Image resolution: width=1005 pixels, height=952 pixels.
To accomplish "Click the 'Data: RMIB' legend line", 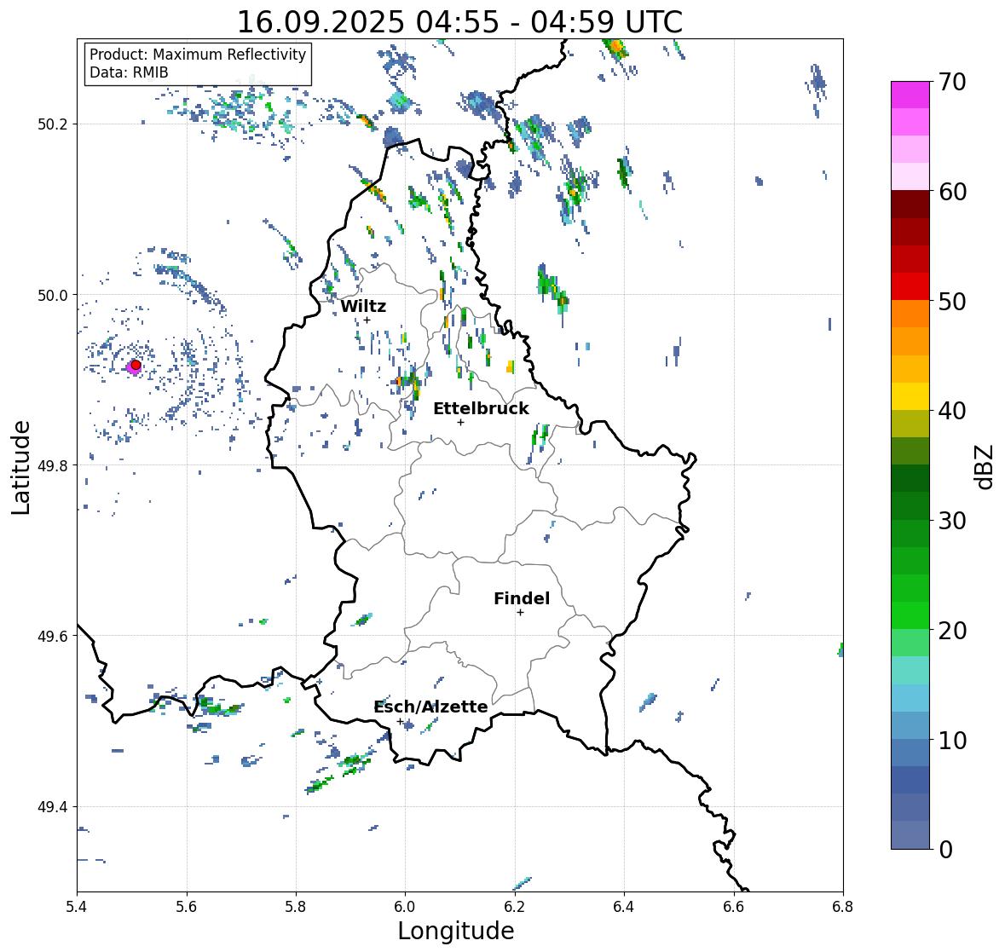I will point(129,72).
